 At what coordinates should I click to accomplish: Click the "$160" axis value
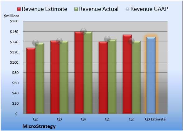pos(14,32)
